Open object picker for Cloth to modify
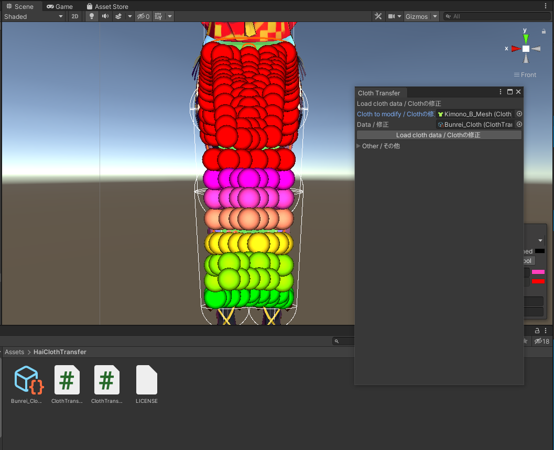The width and height of the screenshot is (554, 450). click(x=519, y=114)
